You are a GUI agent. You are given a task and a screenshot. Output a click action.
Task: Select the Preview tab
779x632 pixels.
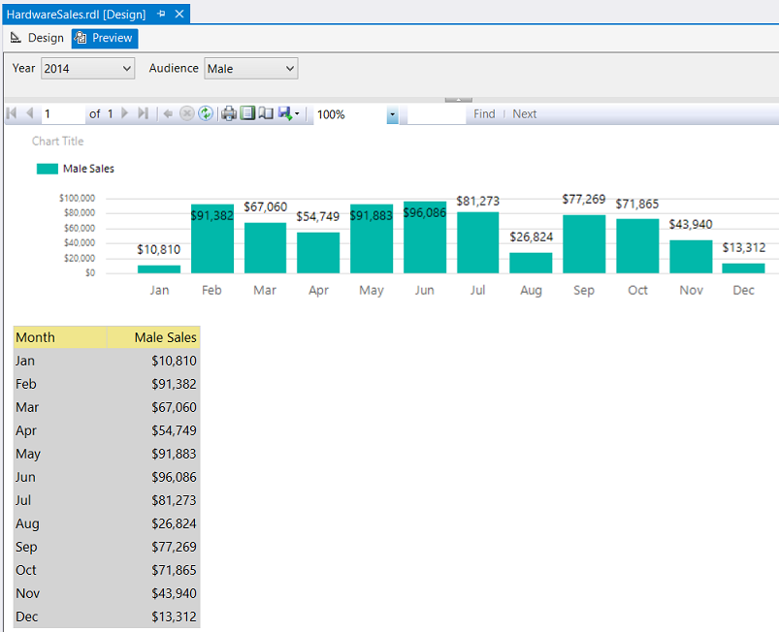tap(105, 38)
